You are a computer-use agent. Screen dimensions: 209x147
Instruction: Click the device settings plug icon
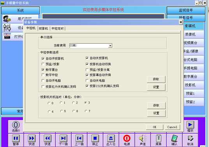pos(7,28)
